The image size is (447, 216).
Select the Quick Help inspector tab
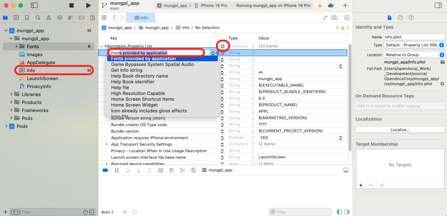pyautogui.click(x=411, y=17)
